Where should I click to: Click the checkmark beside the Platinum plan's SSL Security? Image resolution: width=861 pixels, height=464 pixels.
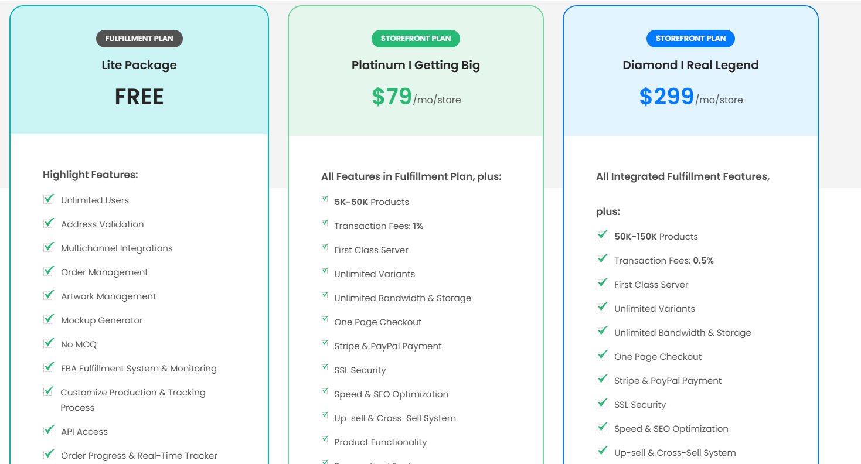pyautogui.click(x=325, y=367)
